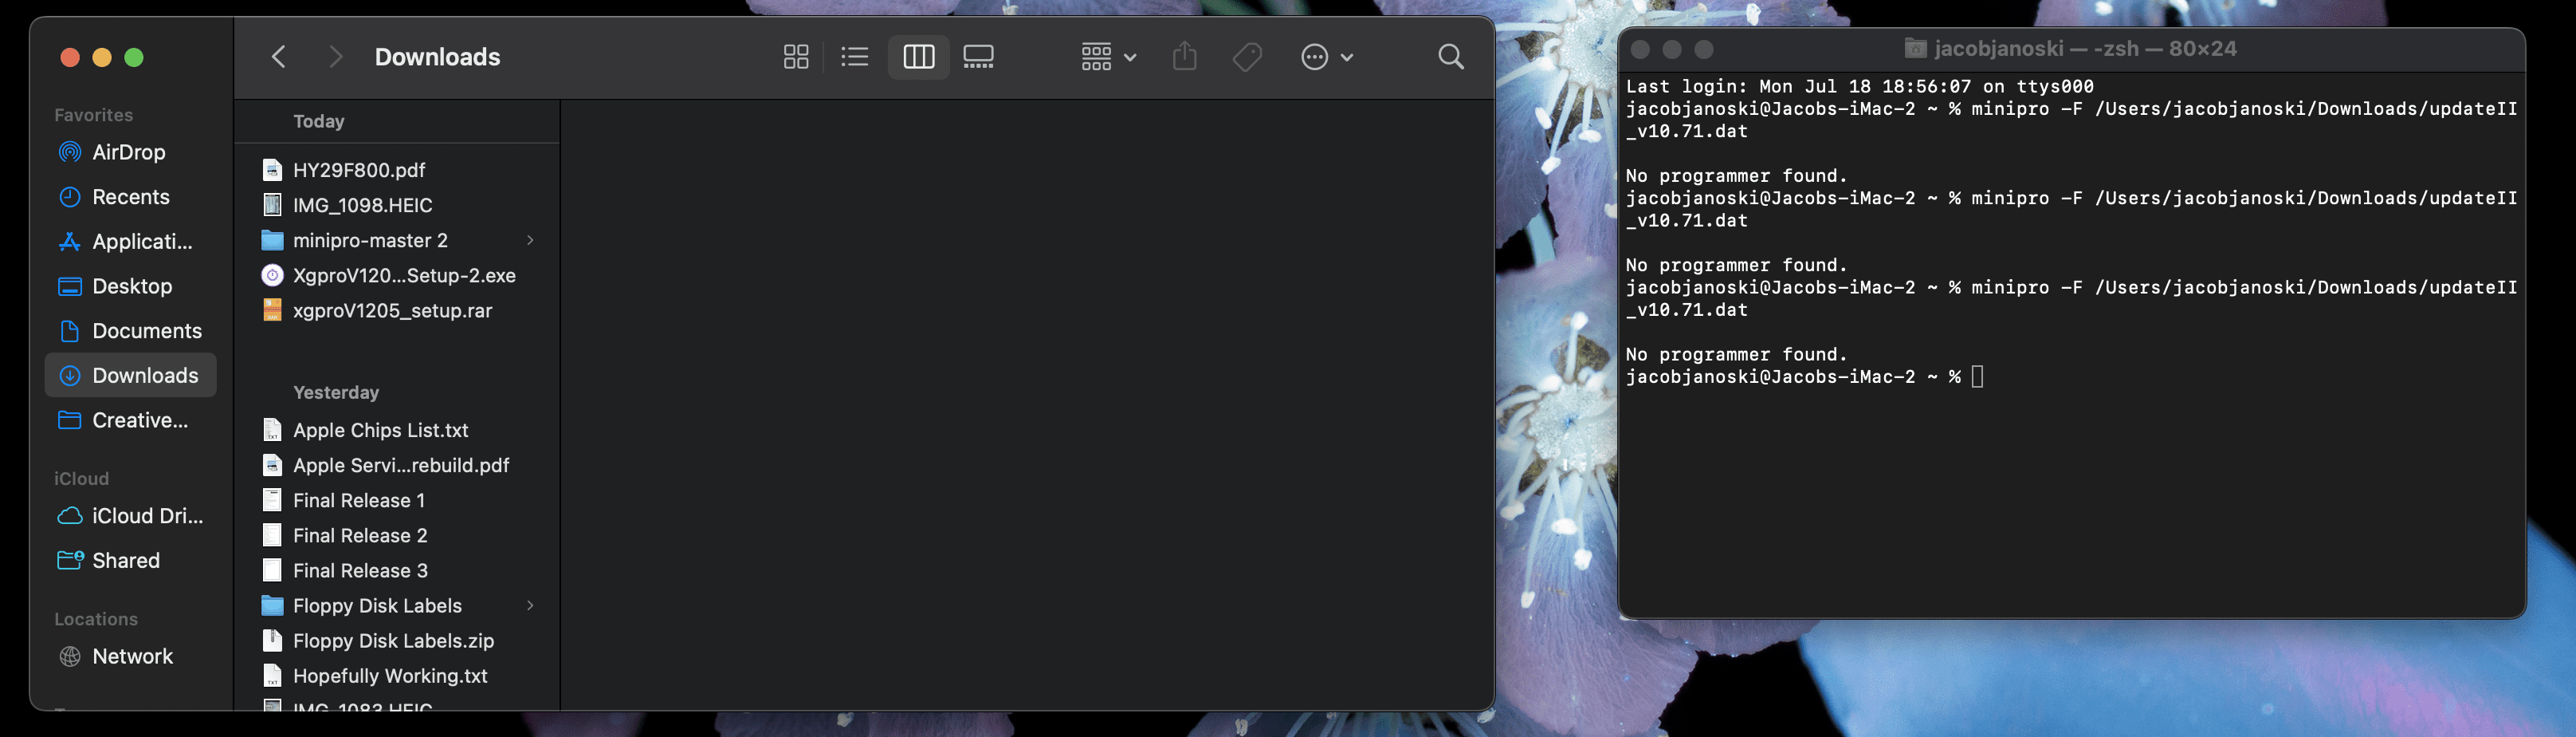Select XgproV120...Setup-2.exe file
The height and width of the screenshot is (737, 2576).
click(397, 275)
